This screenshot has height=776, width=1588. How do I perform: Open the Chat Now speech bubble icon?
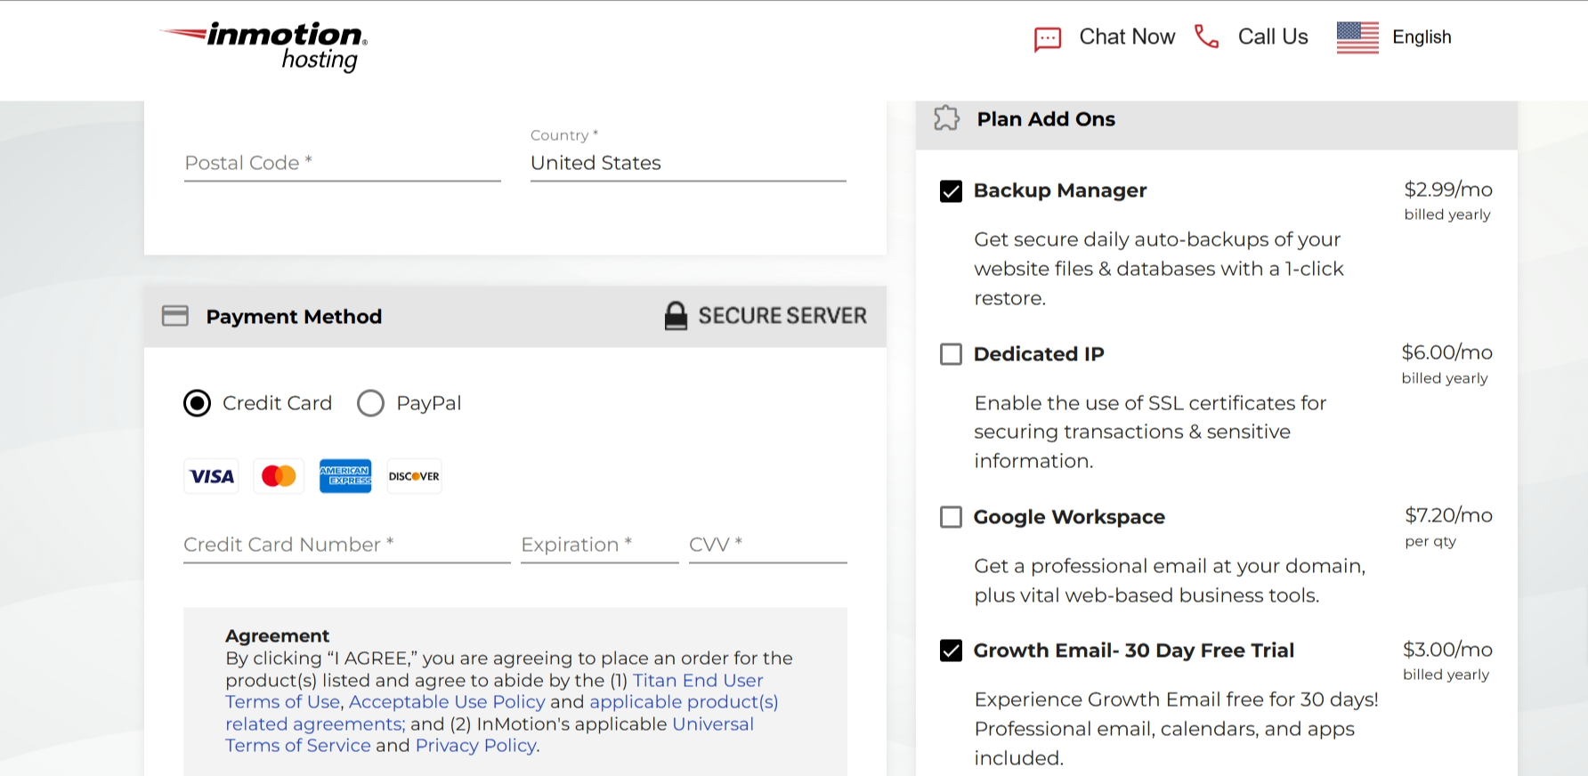[x=1048, y=39]
